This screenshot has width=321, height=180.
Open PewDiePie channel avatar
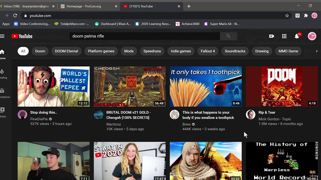(x=22, y=115)
